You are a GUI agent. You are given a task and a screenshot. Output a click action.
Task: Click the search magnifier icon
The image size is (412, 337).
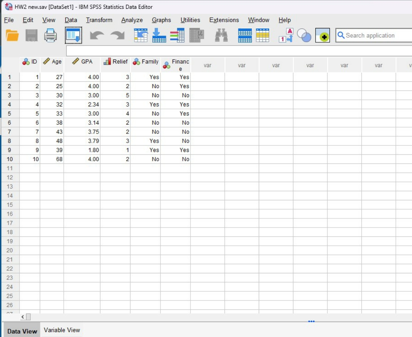point(341,35)
